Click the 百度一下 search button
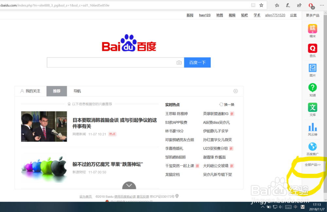Screen dimensions: 327x212 click(x=198, y=62)
